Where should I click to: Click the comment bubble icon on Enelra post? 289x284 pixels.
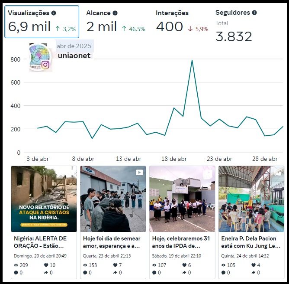[223, 273]
